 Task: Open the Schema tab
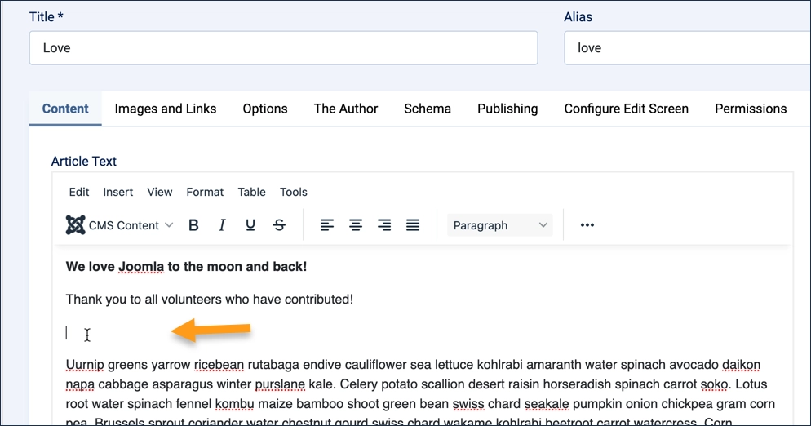pyautogui.click(x=428, y=109)
